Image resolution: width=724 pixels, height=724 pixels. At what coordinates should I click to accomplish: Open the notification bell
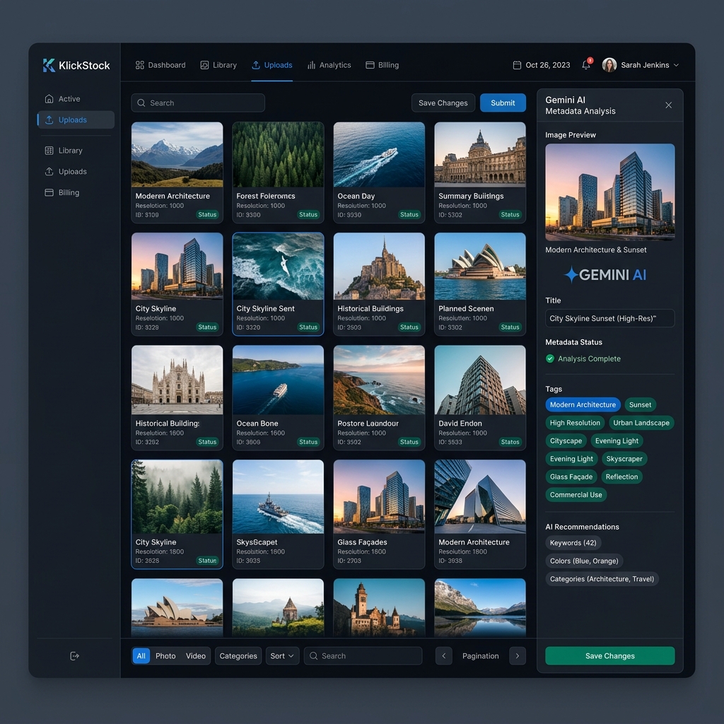(x=585, y=65)
